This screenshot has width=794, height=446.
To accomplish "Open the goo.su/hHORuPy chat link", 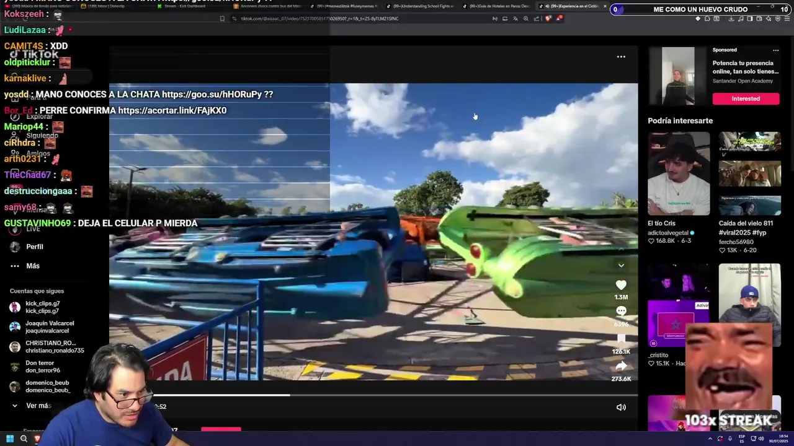I will click(212, 94).
